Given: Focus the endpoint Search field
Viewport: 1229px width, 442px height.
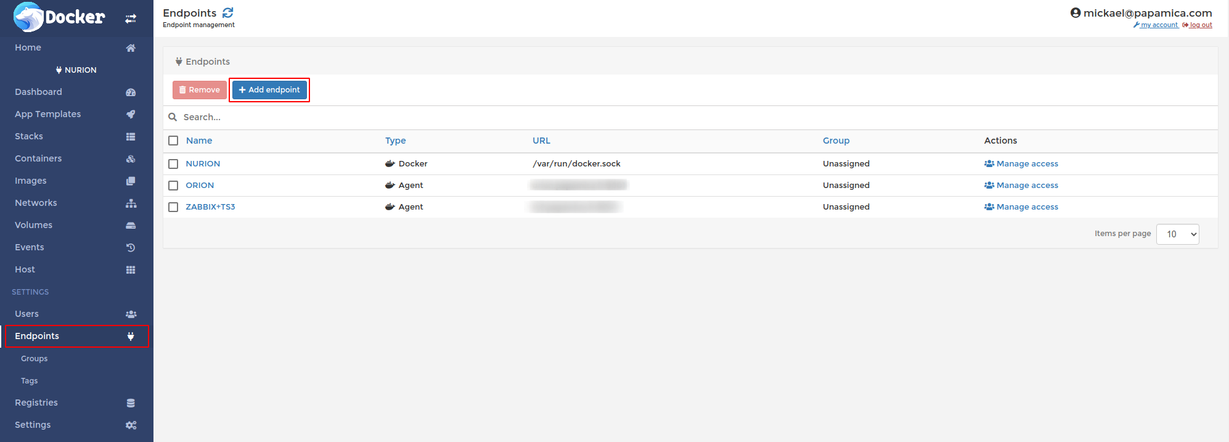Looking at the screenshot, I should point(370,117).
